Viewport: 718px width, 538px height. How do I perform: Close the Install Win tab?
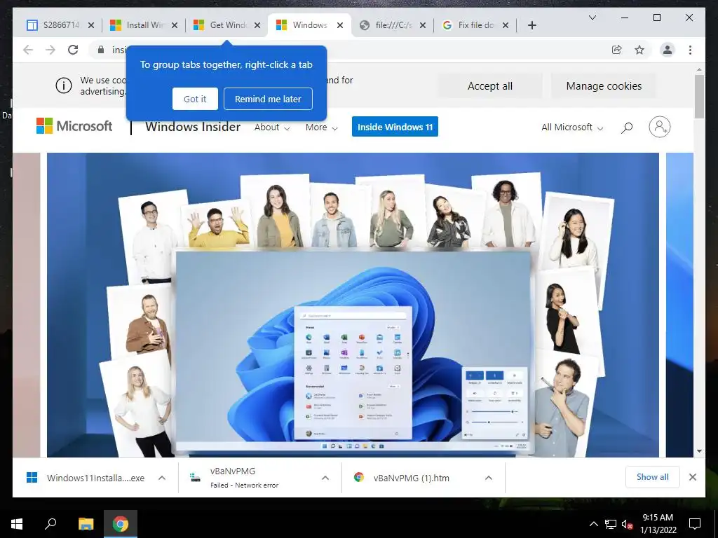tap(175, 25)
